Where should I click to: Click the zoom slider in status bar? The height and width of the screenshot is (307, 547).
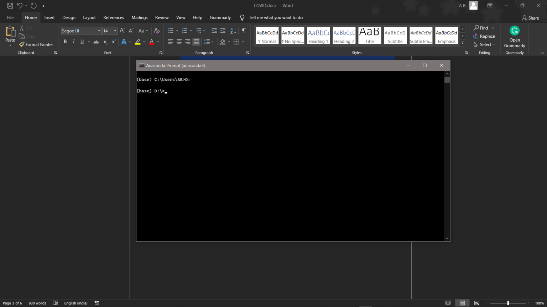pos(508,303)
